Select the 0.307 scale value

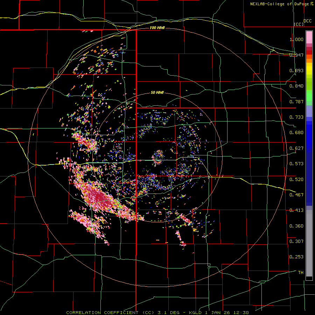(x=296, y=241)
